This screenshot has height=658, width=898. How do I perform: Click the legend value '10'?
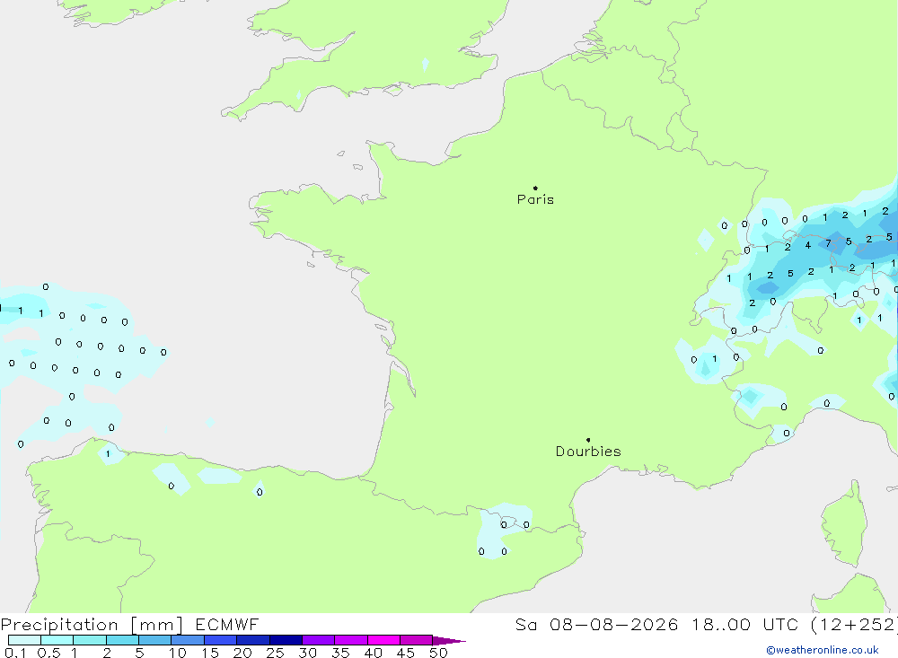coord(178,653)
